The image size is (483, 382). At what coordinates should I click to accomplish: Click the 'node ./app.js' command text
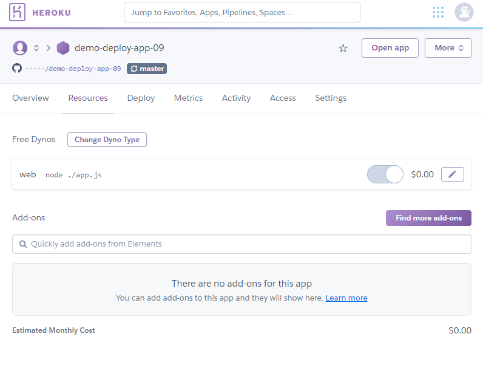click(x=73, y=175)
